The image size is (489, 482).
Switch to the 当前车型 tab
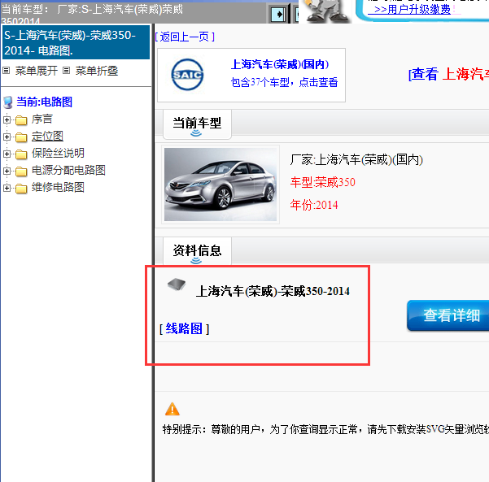pyautogui.click(x=197, y=124)
